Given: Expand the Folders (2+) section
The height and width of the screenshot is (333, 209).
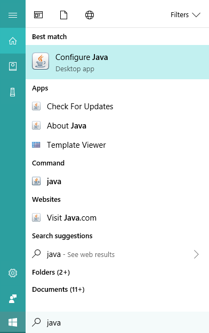Looking at the screenshot, I should [x=51, y=273].
